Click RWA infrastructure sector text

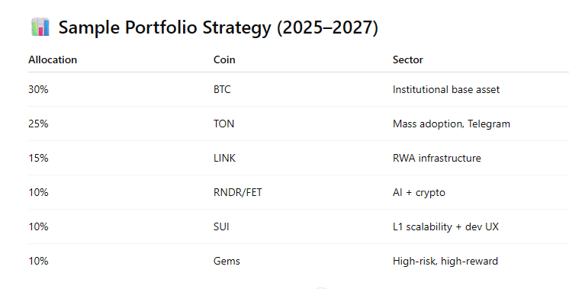437,158
